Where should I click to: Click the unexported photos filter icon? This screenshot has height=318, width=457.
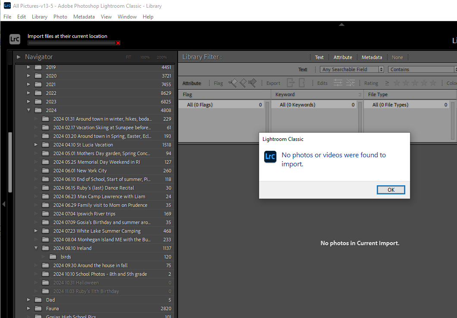click(301, 82)
